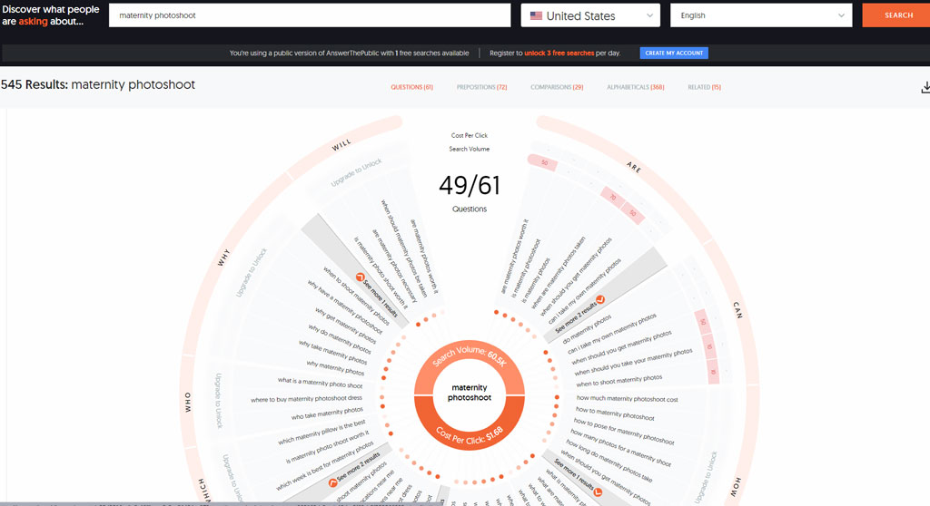Click "why maternity photos" question
This screenshot has height=506, width=930.
coord(336,368)
